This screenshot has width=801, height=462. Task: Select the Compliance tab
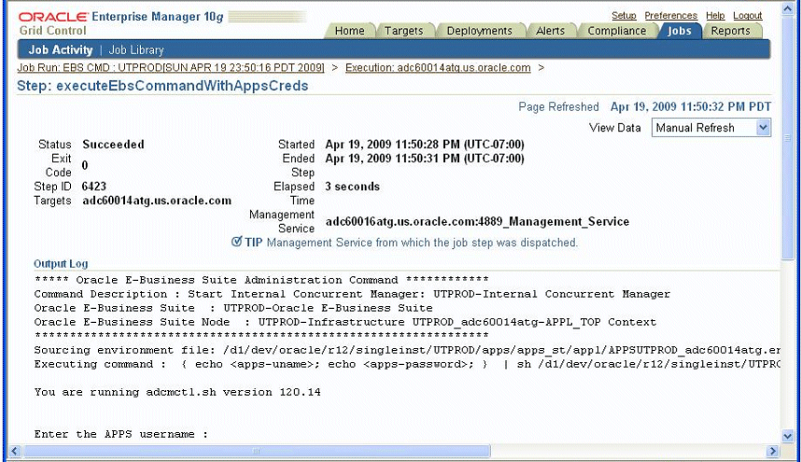(x=616, y=31)
